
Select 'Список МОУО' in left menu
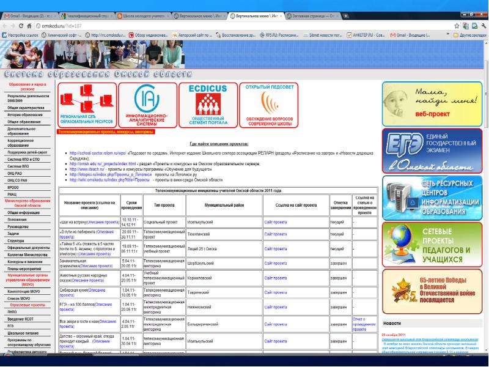click(19, 298)
